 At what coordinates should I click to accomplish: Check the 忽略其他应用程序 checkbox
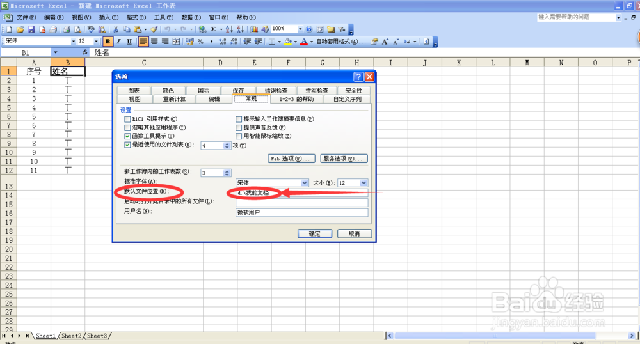point(127,128)
